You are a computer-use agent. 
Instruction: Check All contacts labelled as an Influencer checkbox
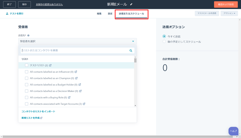[27, 72]
